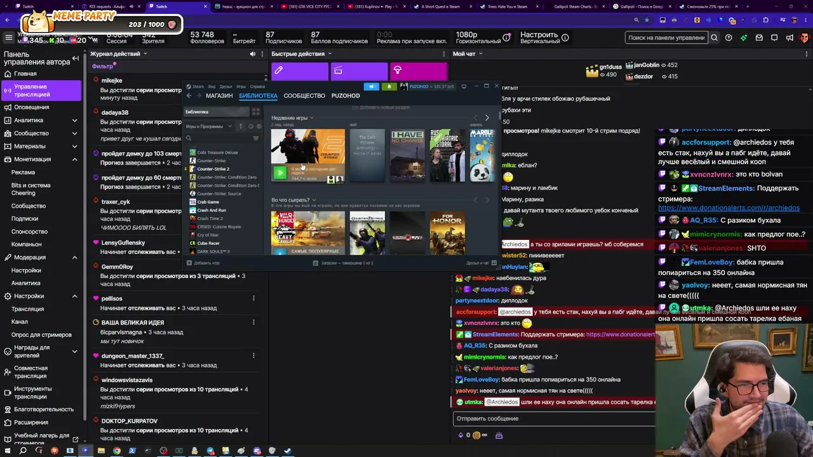Open Steam Friends and chat icon
Image resolution: width=813 pixels, height=457 pixels.
tap(494, 263)
